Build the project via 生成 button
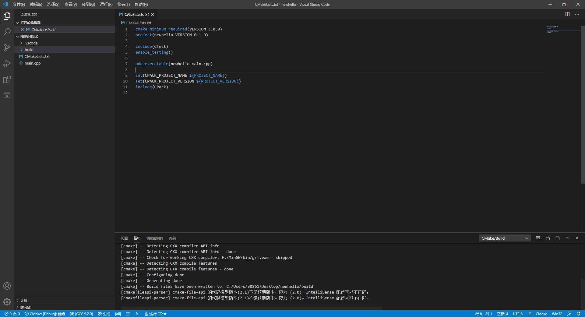The height and width of the screenshot is (317, 585). (x=104, y=314)
